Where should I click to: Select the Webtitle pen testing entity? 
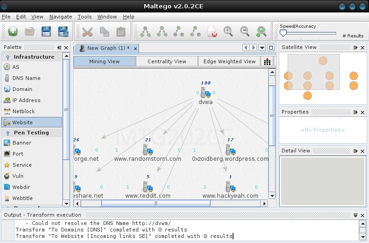point(32,198)
